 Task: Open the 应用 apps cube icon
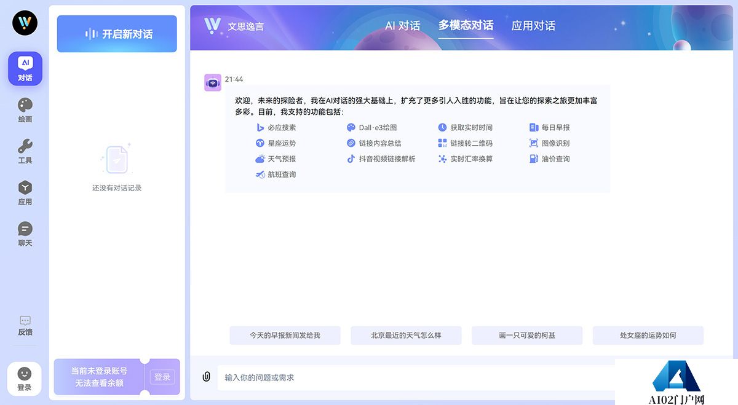pos(25,187)
